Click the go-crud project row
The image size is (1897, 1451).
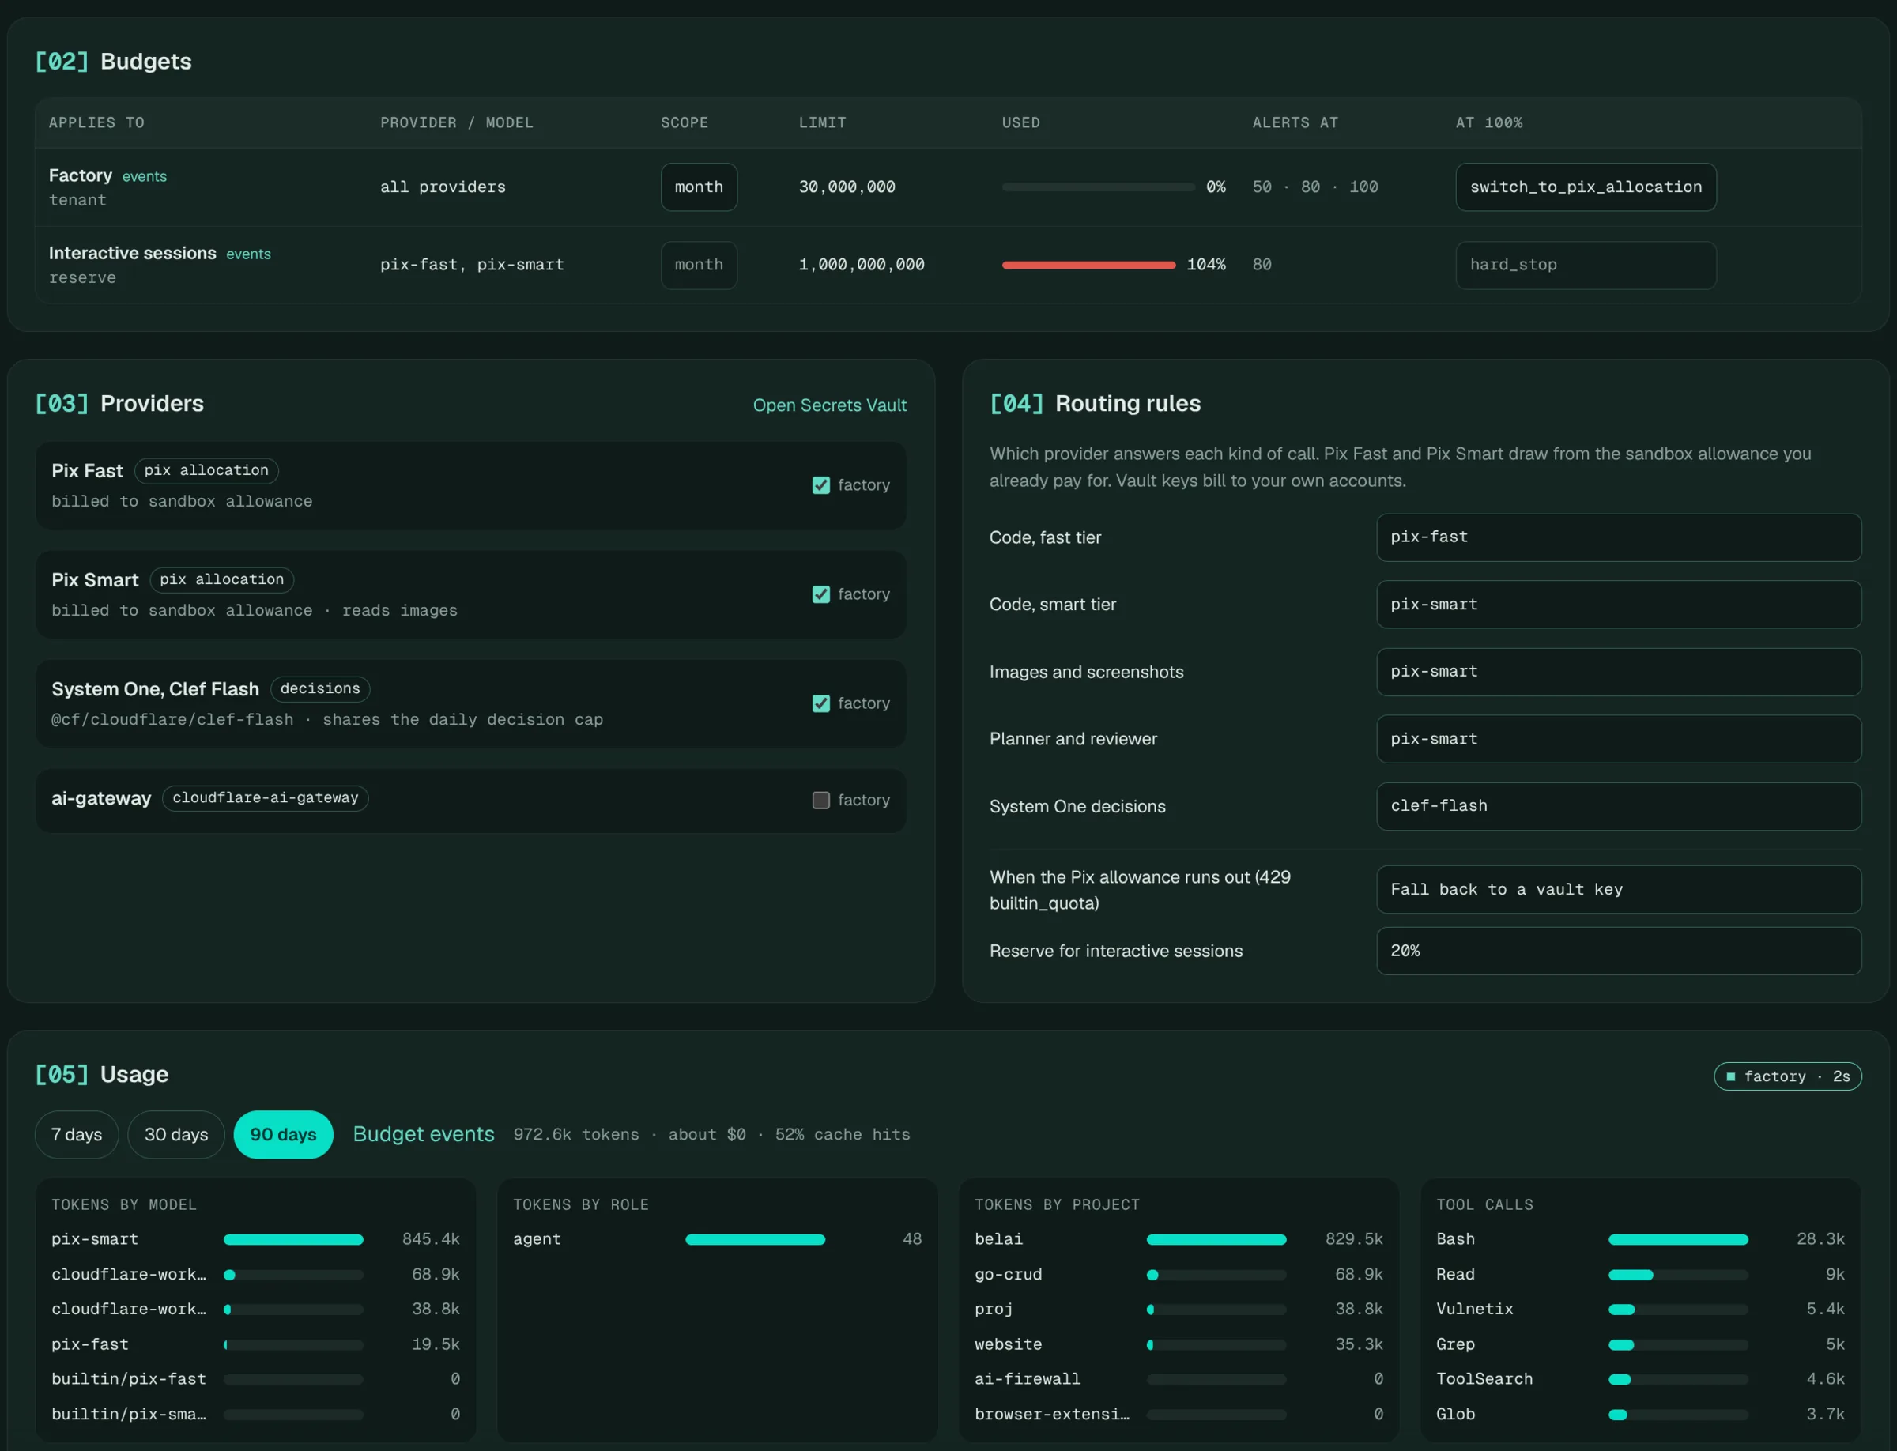point(1179,1275)
